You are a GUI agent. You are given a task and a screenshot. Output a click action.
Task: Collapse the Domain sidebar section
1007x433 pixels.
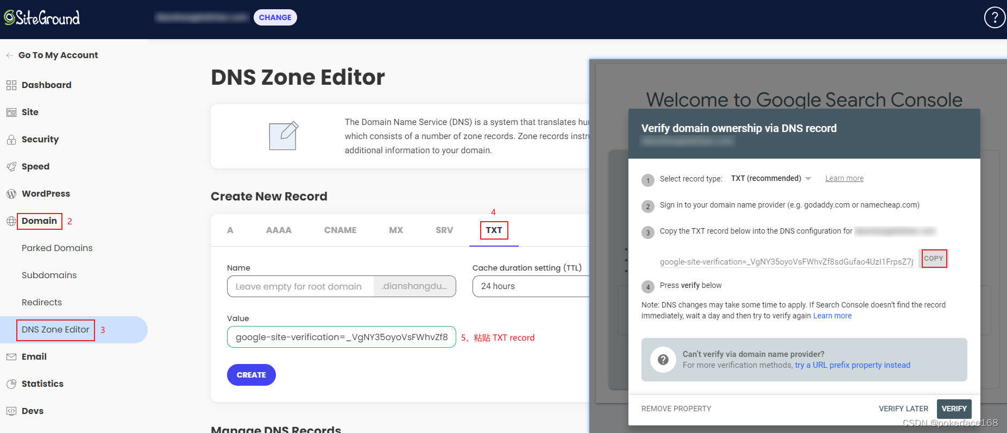[x=39, y=221]
